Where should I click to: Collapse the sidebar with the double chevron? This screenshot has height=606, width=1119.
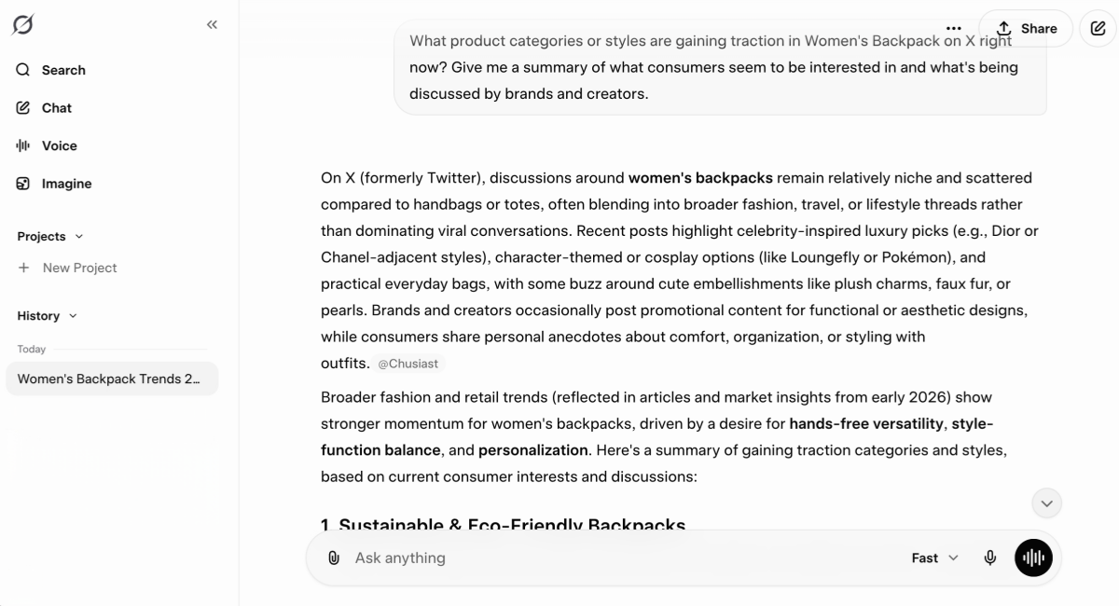pyautogui.click(x=212, y=24)
